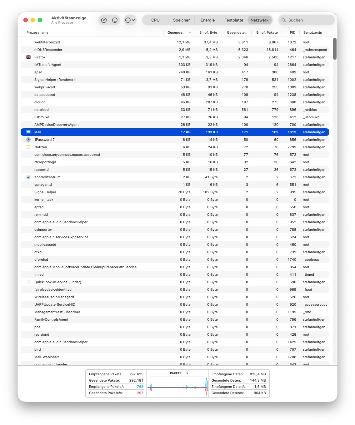Select the mDNSResponder process row
Viewport: 355px width, 425px height.
175,50
